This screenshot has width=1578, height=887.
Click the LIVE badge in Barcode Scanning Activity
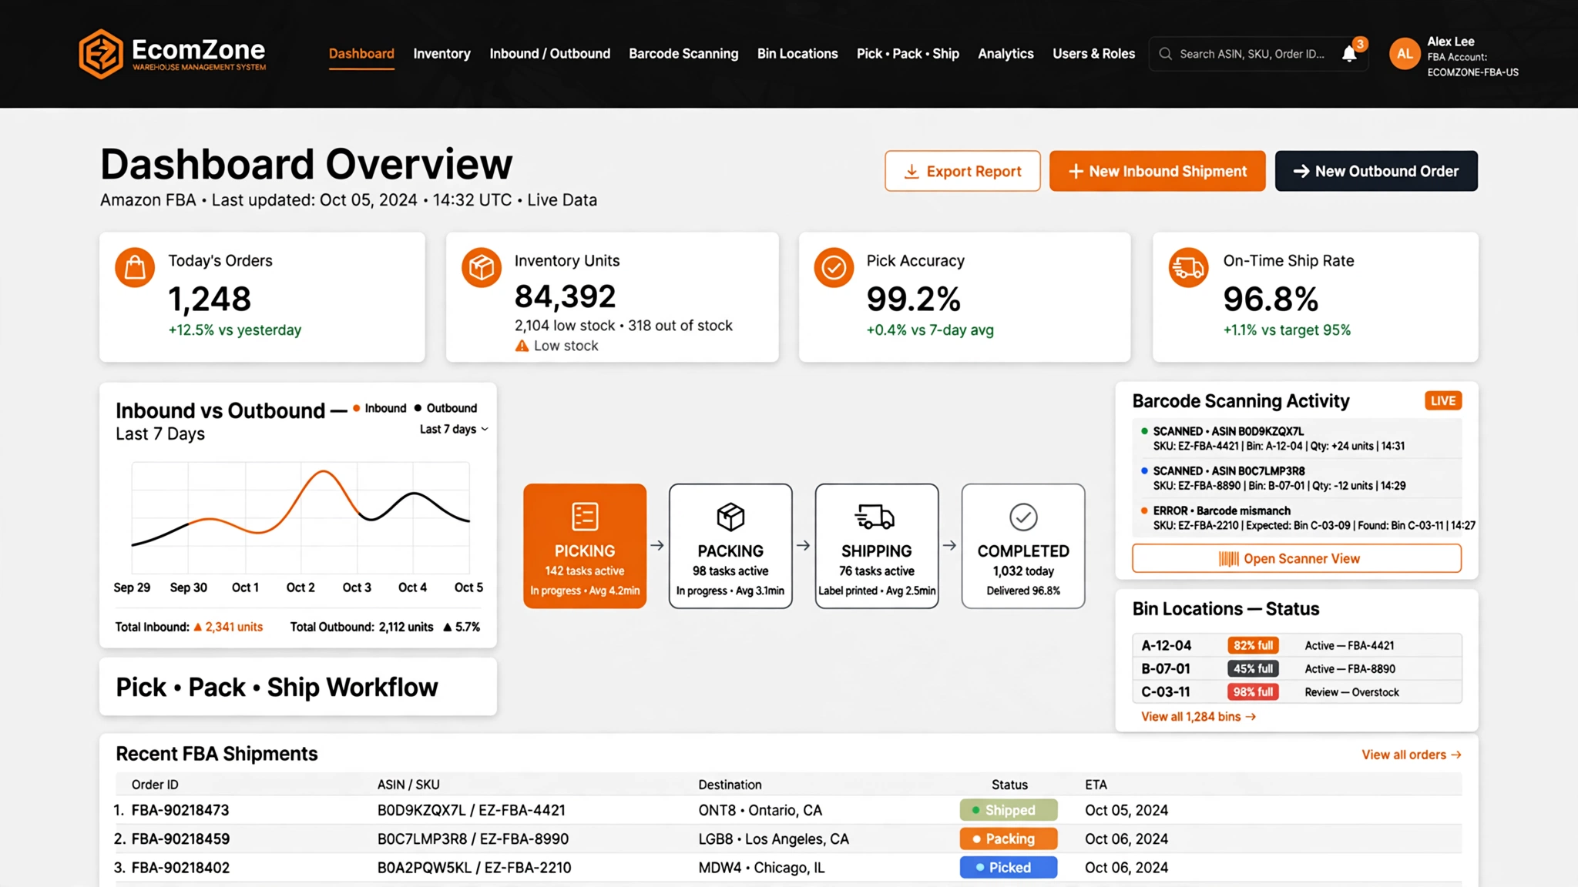1442,400
